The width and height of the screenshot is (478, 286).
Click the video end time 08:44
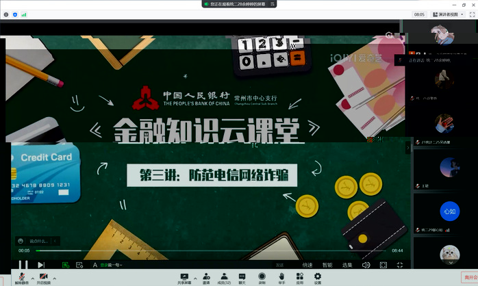pos(397,250)
